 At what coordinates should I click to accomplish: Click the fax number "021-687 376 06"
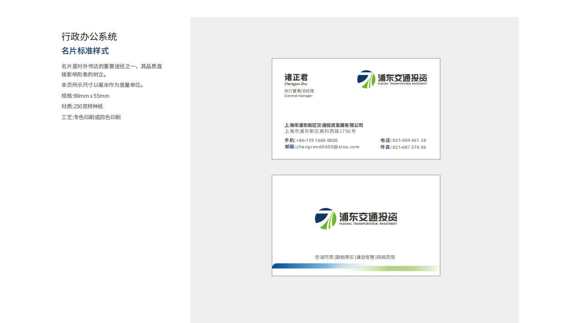tap(409, 147)
